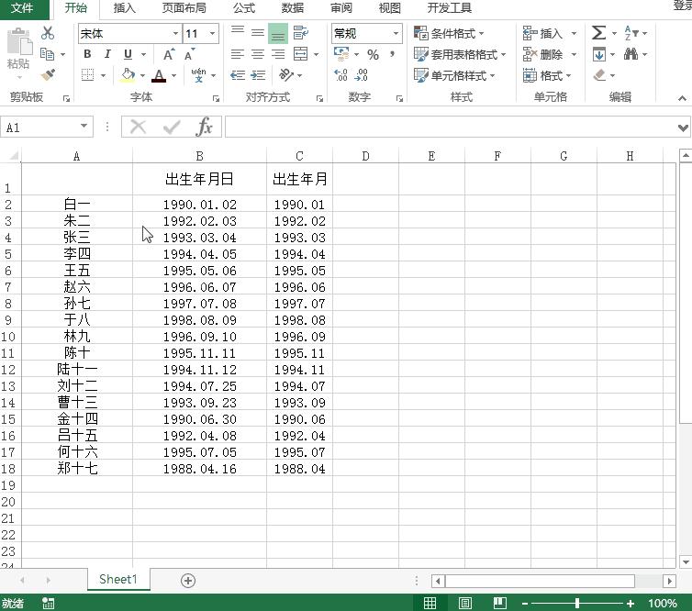692x611 pixels.
Task: Click accounting number format icon
Action: (341, 54)
